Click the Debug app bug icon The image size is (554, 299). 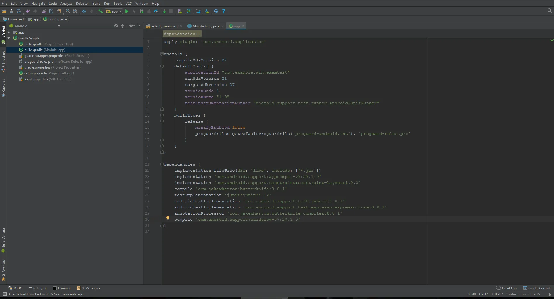pos(141,11)
